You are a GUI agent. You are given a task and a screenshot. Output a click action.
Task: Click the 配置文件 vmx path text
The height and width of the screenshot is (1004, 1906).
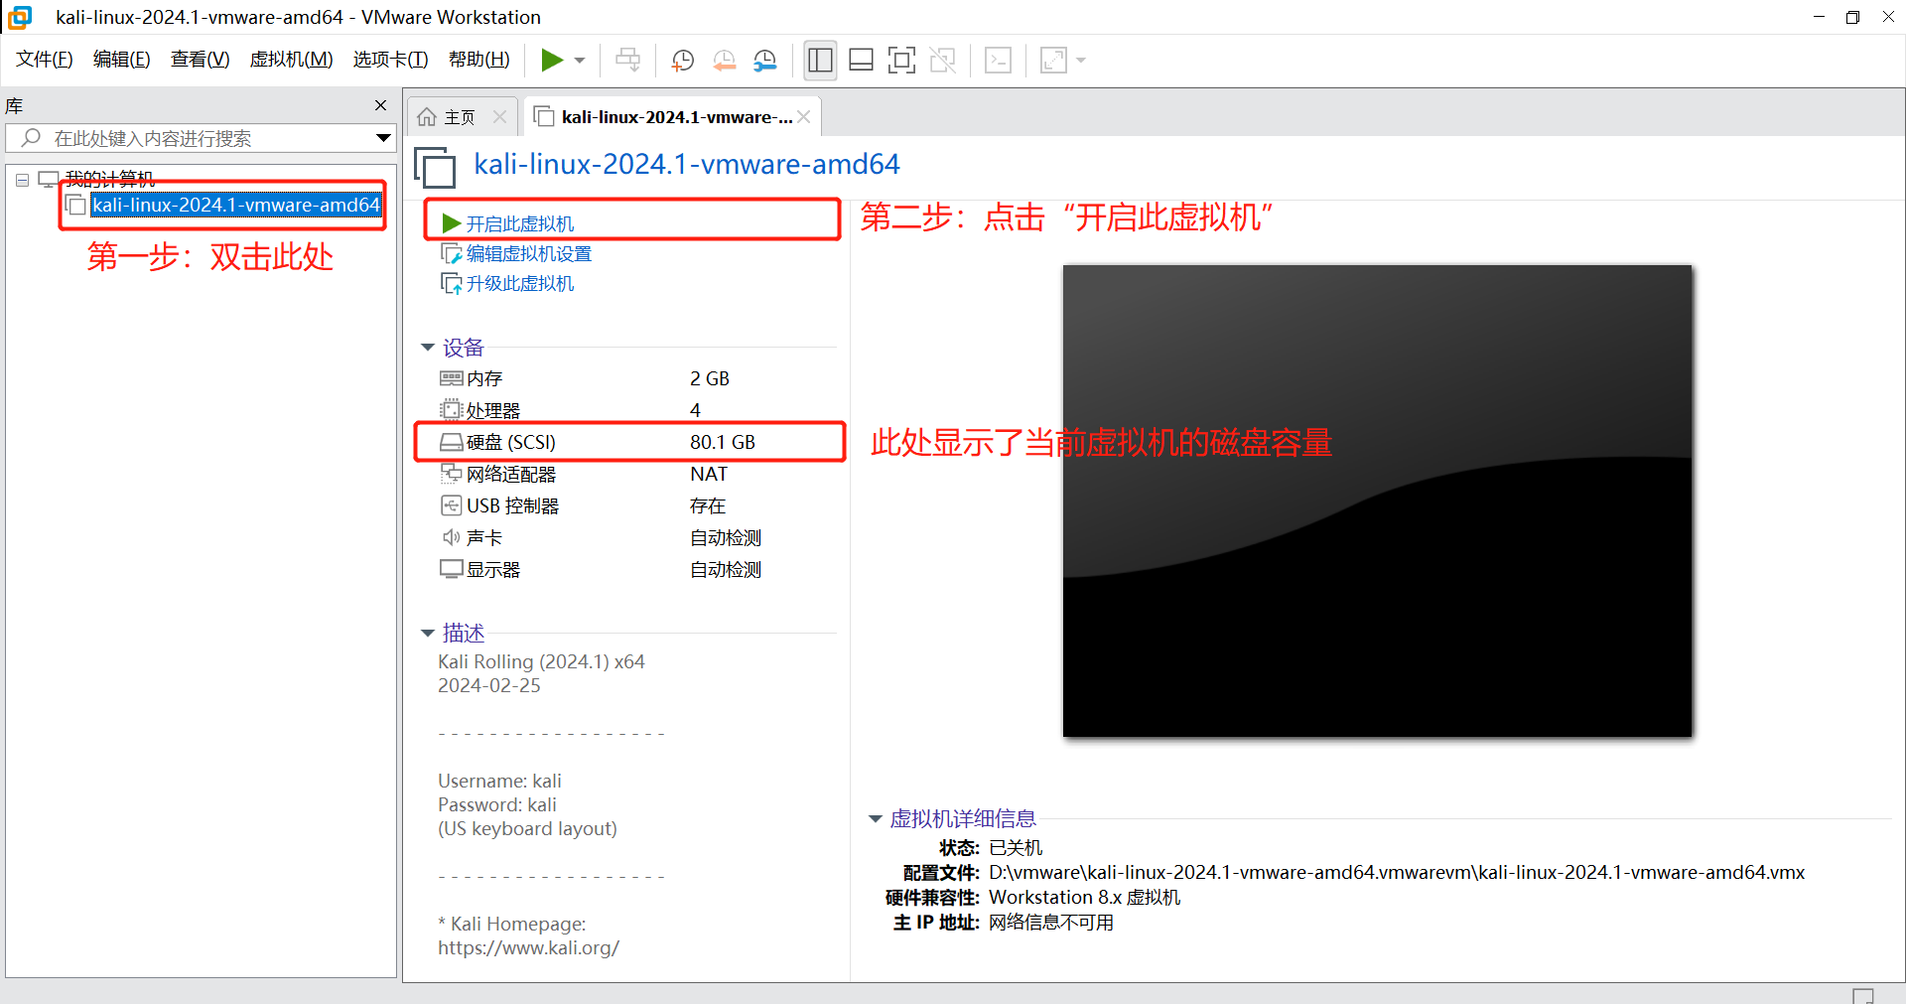click(x=1397, y=872)
